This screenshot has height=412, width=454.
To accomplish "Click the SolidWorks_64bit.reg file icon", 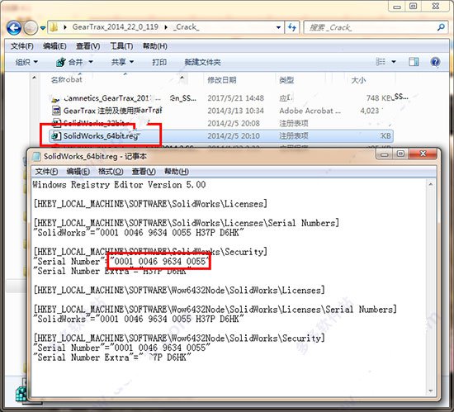I will coord(55,135).
